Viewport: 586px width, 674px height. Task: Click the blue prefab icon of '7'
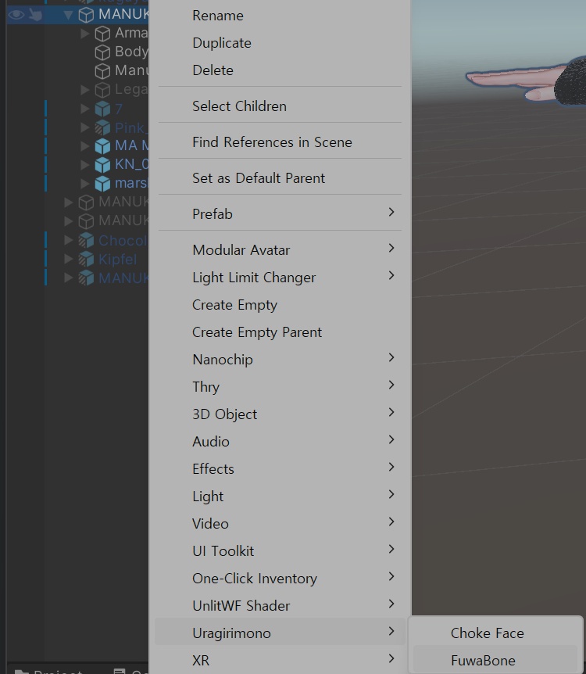[102, 109]
